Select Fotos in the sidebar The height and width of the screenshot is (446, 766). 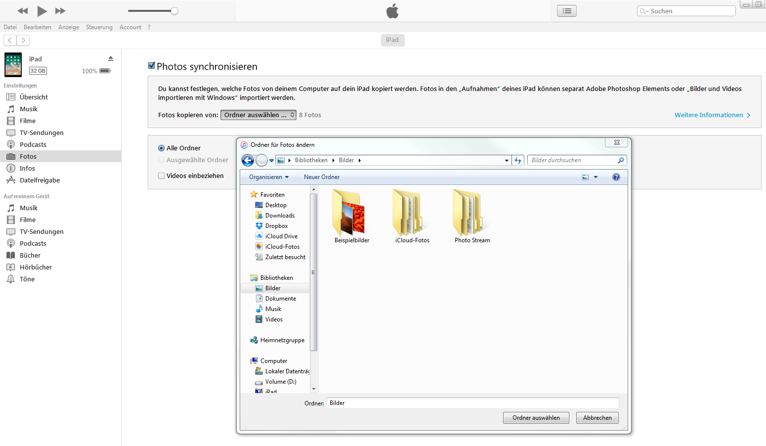point(60,156)
